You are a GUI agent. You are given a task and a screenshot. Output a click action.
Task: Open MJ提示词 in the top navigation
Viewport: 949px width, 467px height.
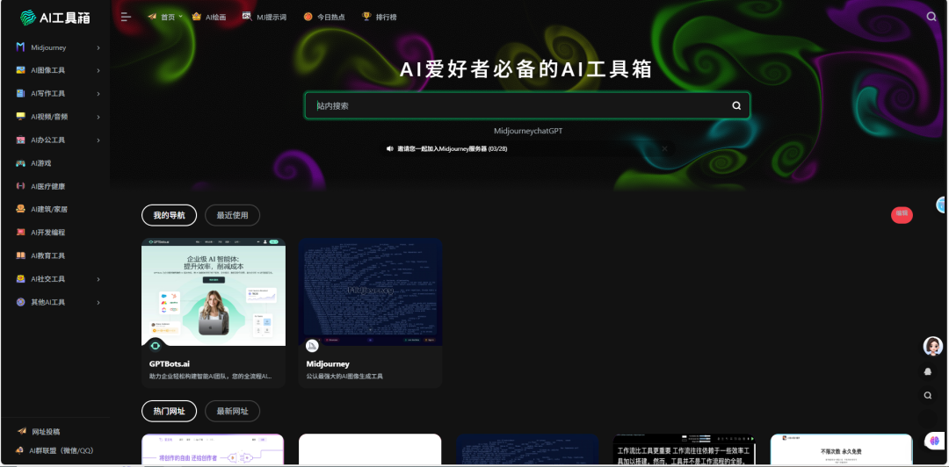[x=264, y=17]
